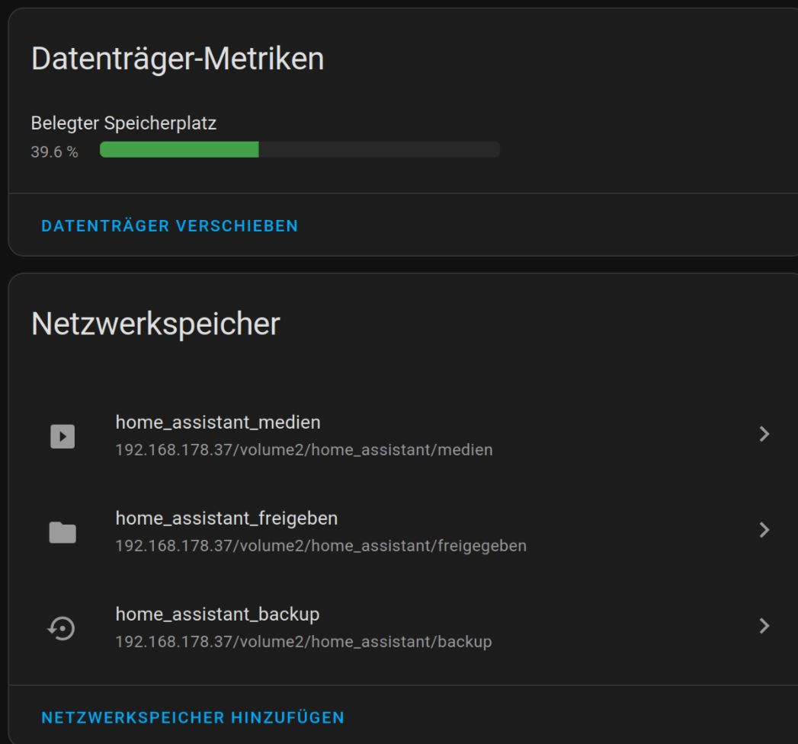Click the media play icon for home_assistant_medien
The height and width of the screenshot is (744, 798).
[64, 436]
